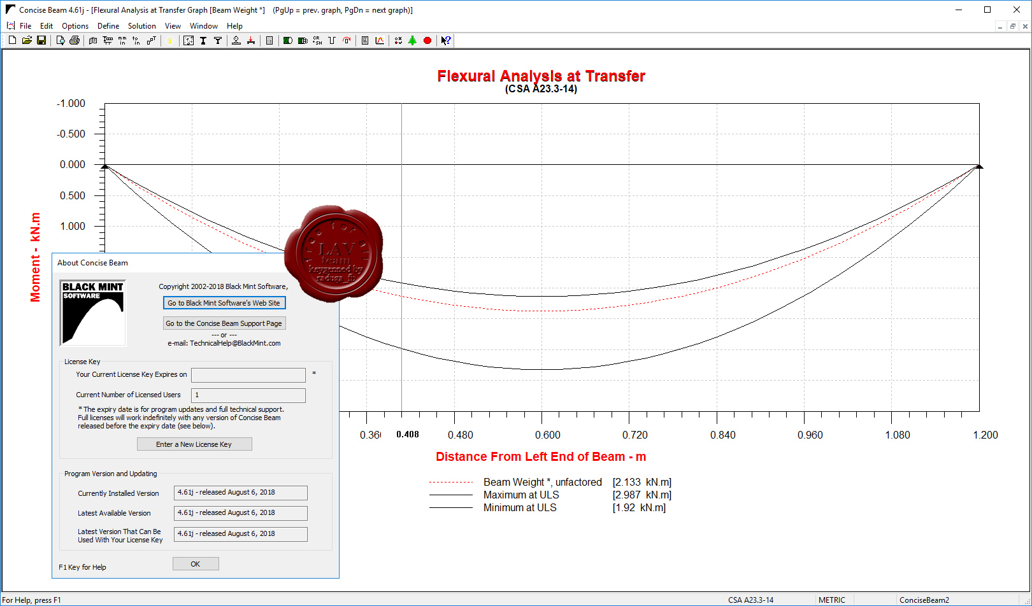
Task: Click the checks and crosses summary icon
Action: point(398,40)
